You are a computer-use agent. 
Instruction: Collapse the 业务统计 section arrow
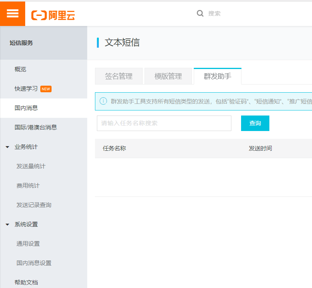[7, 147]
